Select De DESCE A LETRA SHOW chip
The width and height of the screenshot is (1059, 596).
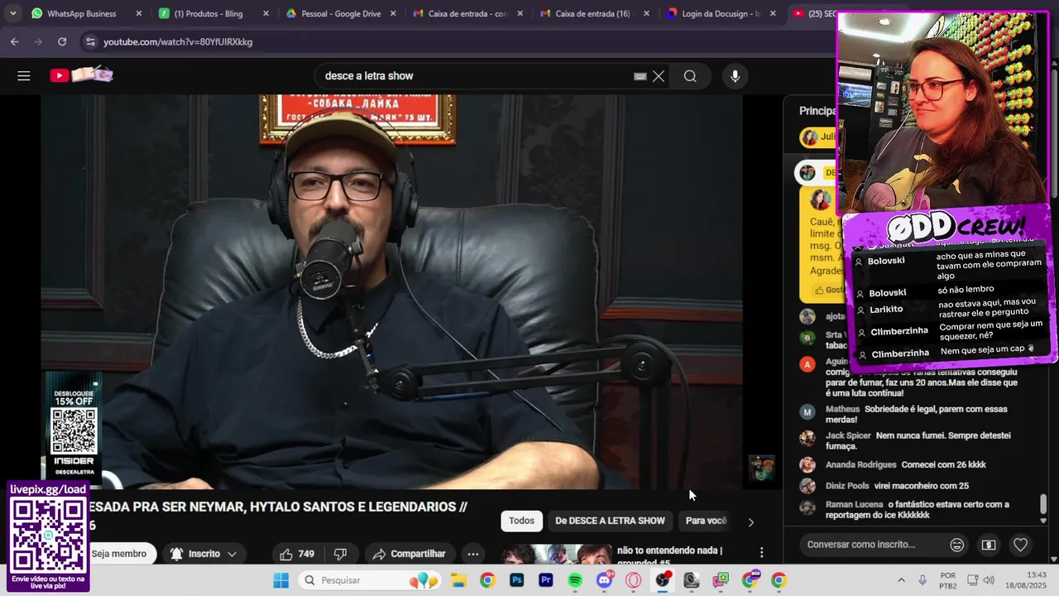(610, 521)
